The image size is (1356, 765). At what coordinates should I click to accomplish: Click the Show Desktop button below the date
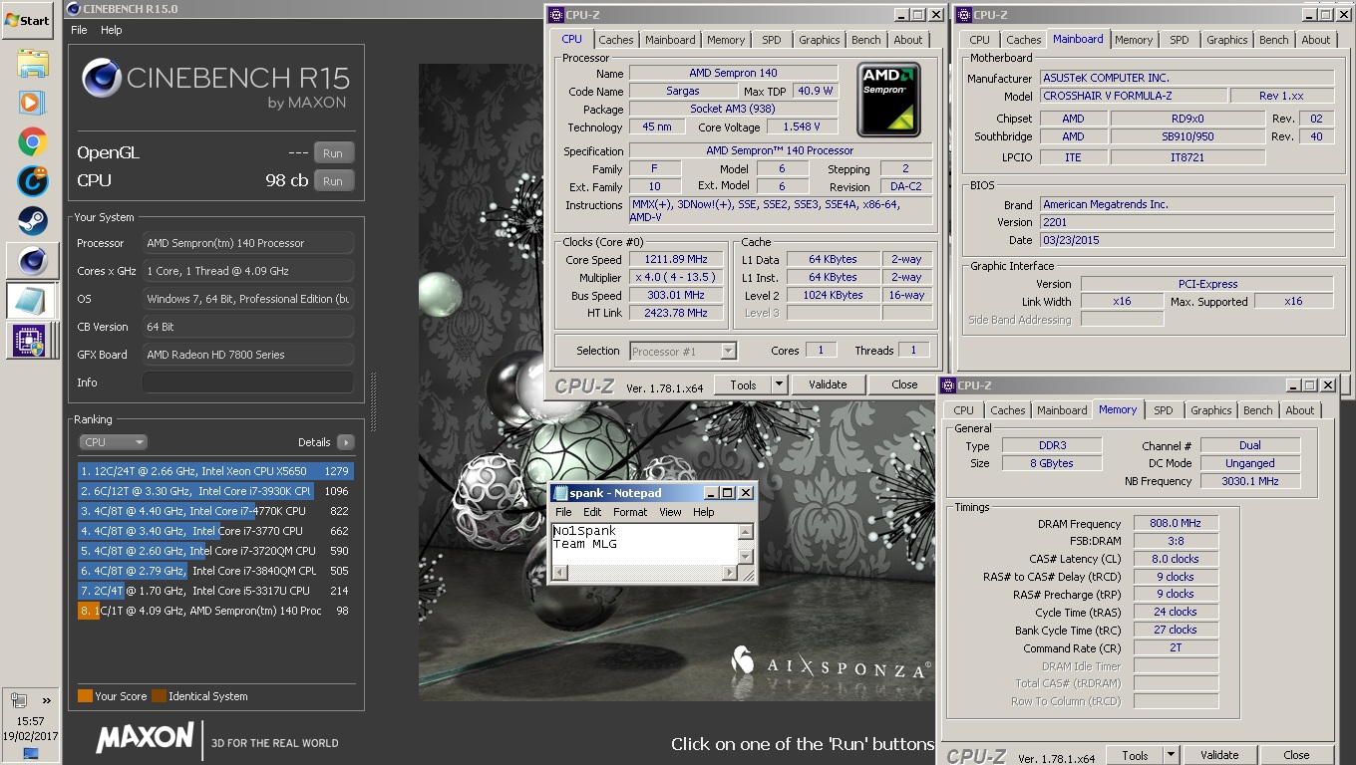pos(31,754)
